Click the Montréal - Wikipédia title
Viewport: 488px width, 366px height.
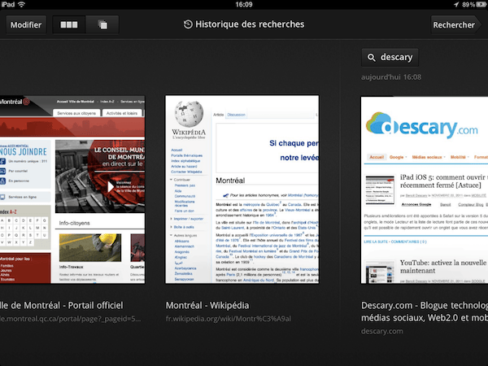(x=207, y=305)
